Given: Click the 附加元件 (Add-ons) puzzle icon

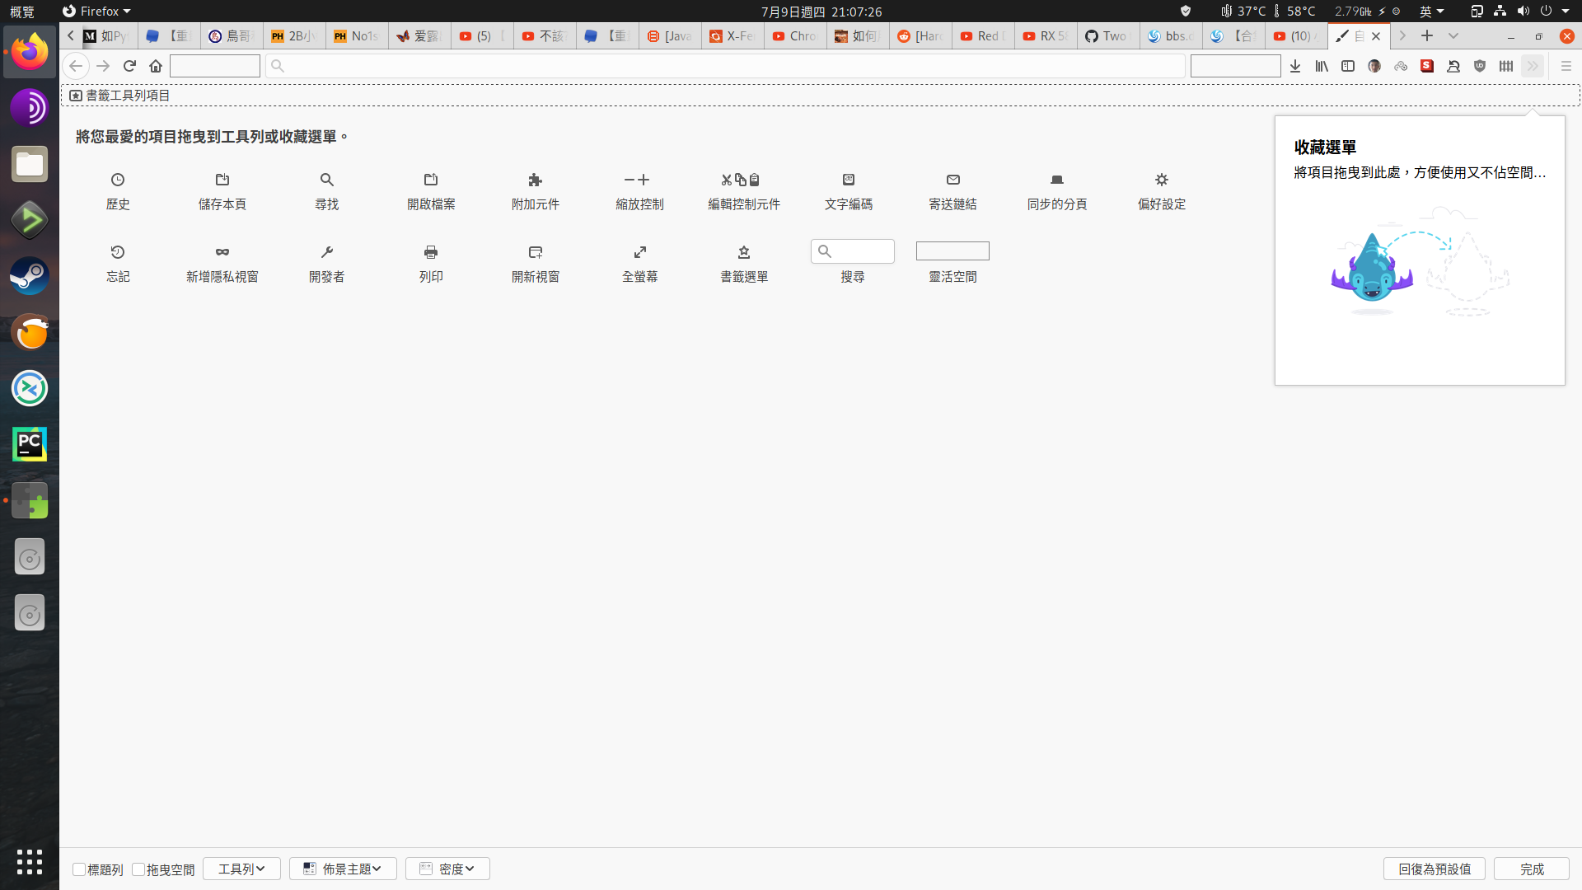Looking at the screenshot, I should (536, 180).
